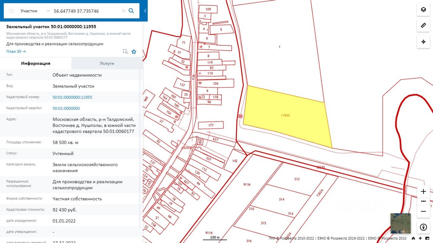Select parcel 313 on the map
The height and width of the screenshot is (243, 433).
tap(297, 179)
